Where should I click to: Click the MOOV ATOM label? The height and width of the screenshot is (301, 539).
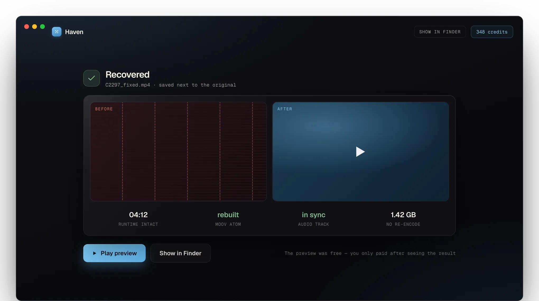[228, 224]
